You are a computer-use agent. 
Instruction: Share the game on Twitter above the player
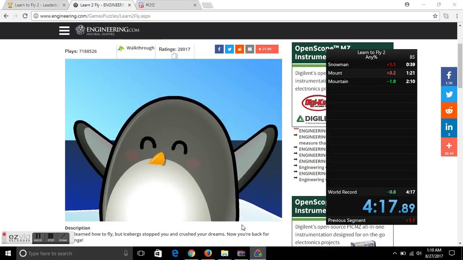(x=229, y=49)
